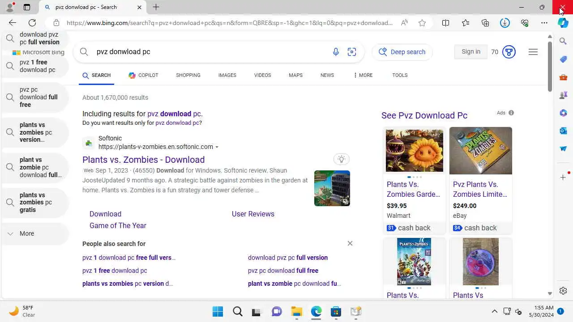Image resolution: width=573 pixels, height=322 pixels.
Task: Open Pvz Plants Vs. Zombies eBay product
Action: coord(480,180)
